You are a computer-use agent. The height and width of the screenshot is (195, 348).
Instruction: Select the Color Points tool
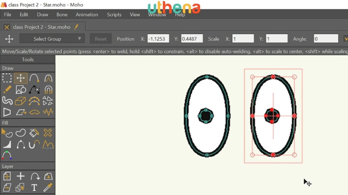pos(7,155)
